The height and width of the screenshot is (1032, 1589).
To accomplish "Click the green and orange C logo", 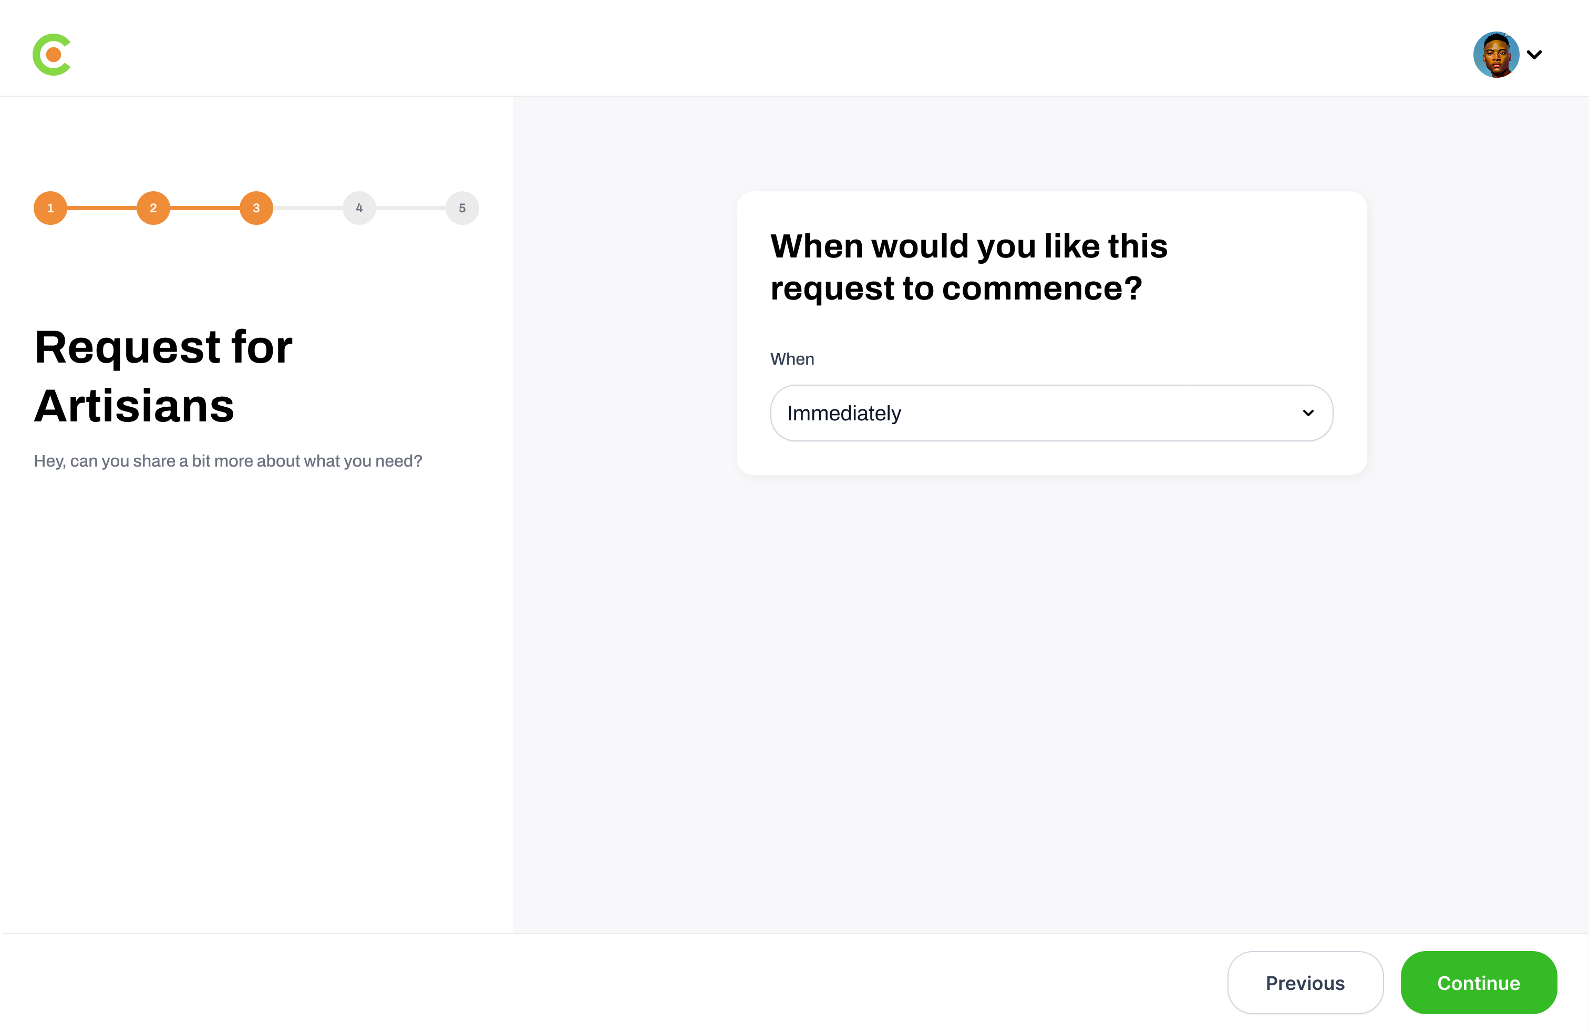I will [51, 55].
